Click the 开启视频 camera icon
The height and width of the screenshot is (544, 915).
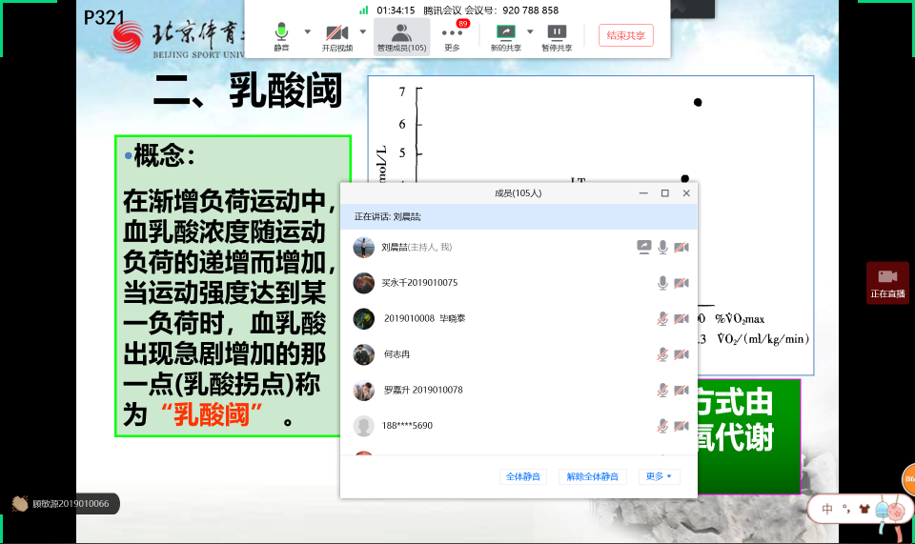point(336,32)
